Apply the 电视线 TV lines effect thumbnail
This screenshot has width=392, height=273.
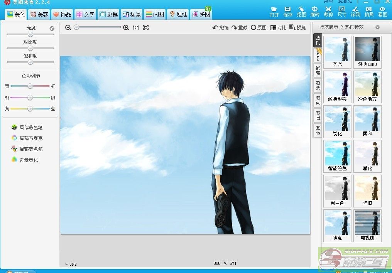(x=367, y=226)
